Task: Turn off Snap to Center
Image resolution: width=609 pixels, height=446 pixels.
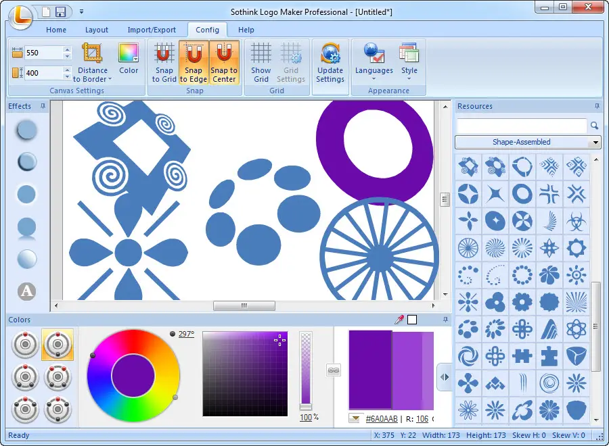Action: pos(224,62)
